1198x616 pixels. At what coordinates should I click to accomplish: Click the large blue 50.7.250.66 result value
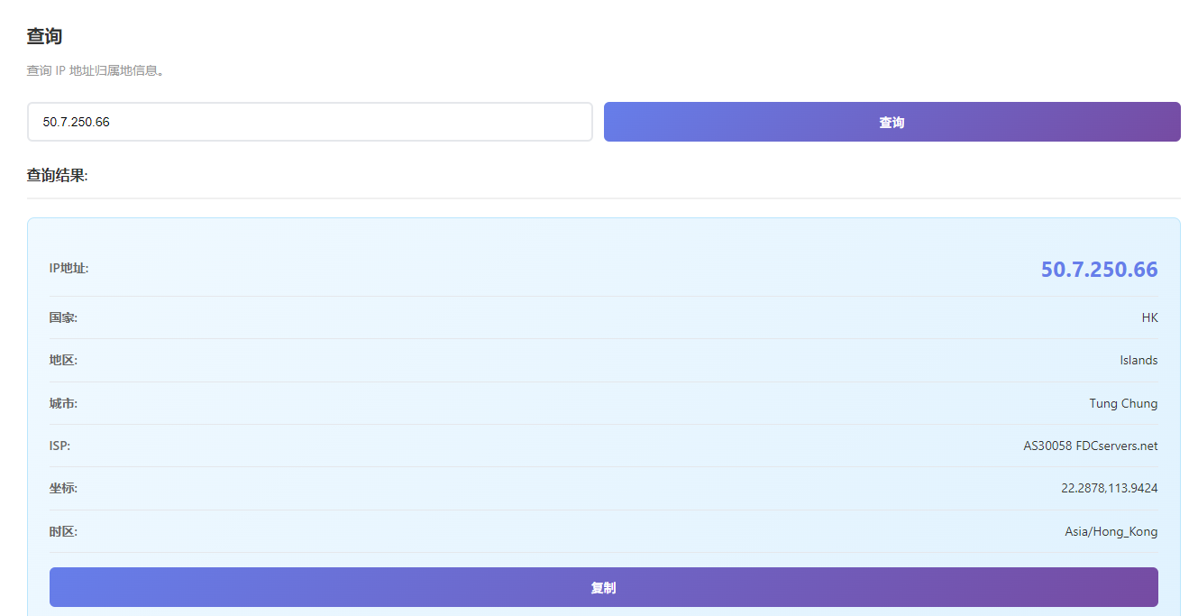[1099, 269]
